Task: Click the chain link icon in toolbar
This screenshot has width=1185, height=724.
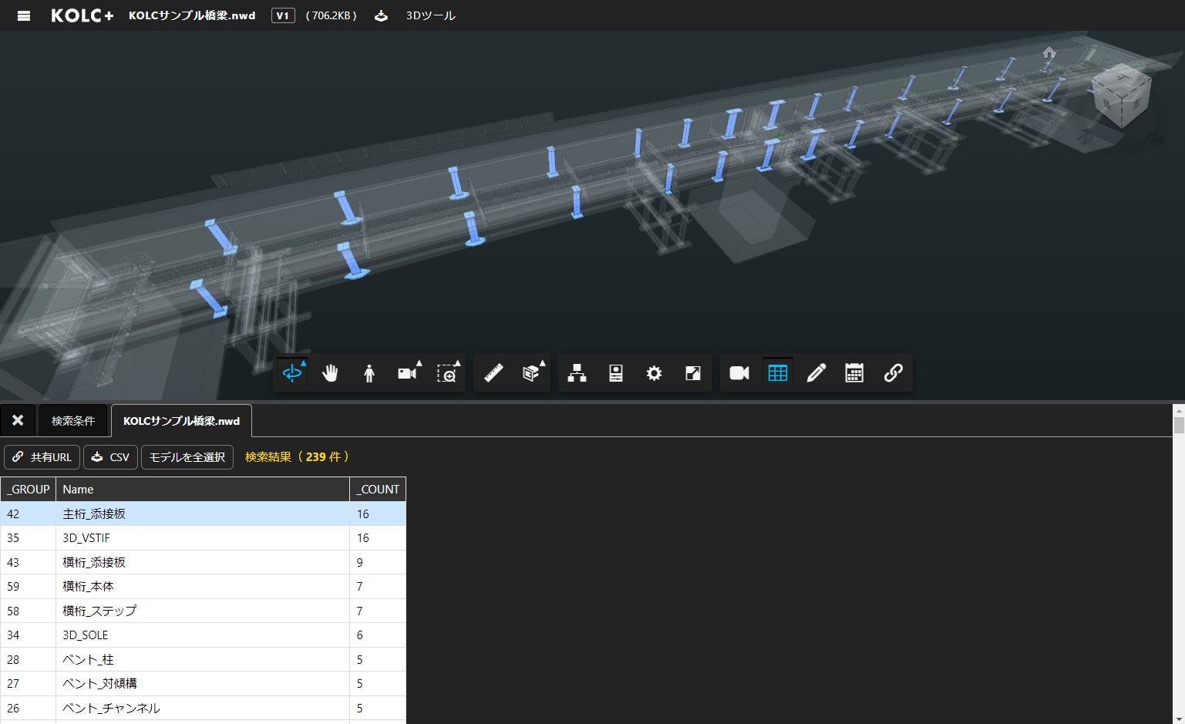Action: pyautogui.click(x=893, y=373)
